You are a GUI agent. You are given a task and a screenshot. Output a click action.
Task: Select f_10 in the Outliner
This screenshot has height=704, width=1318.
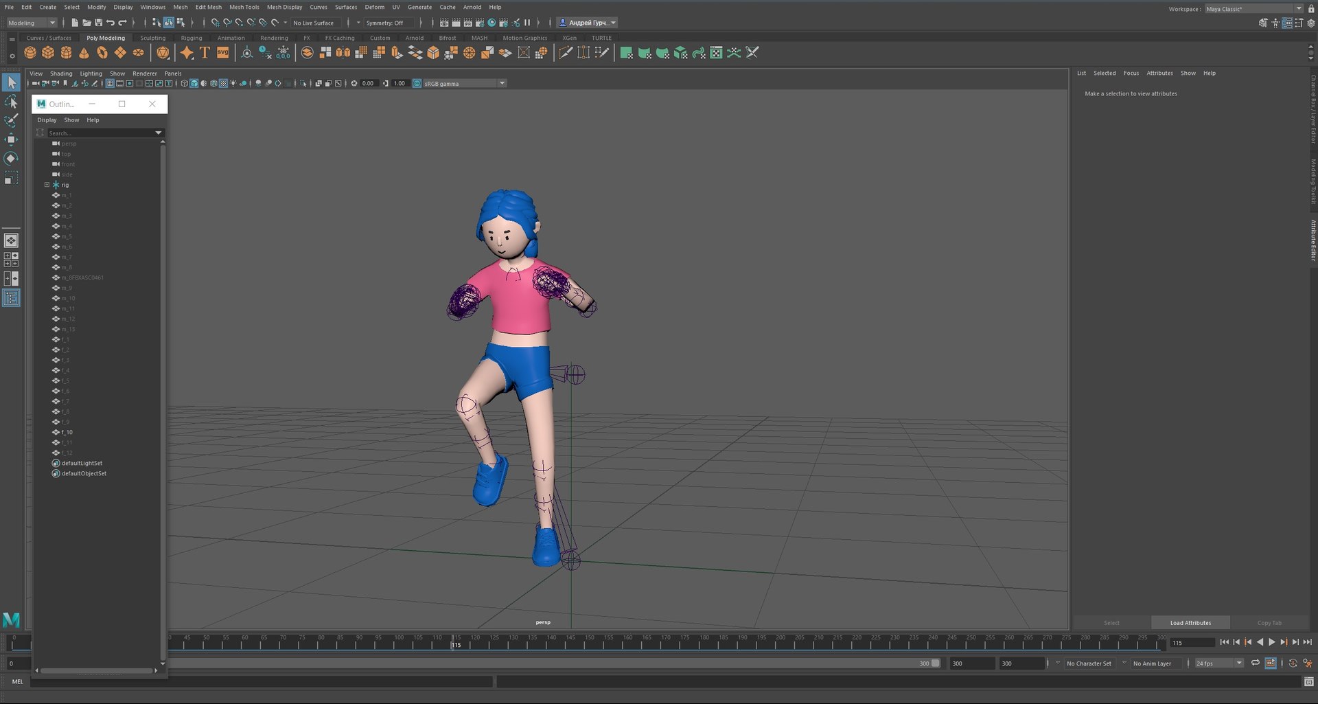[x=67, y=433]
